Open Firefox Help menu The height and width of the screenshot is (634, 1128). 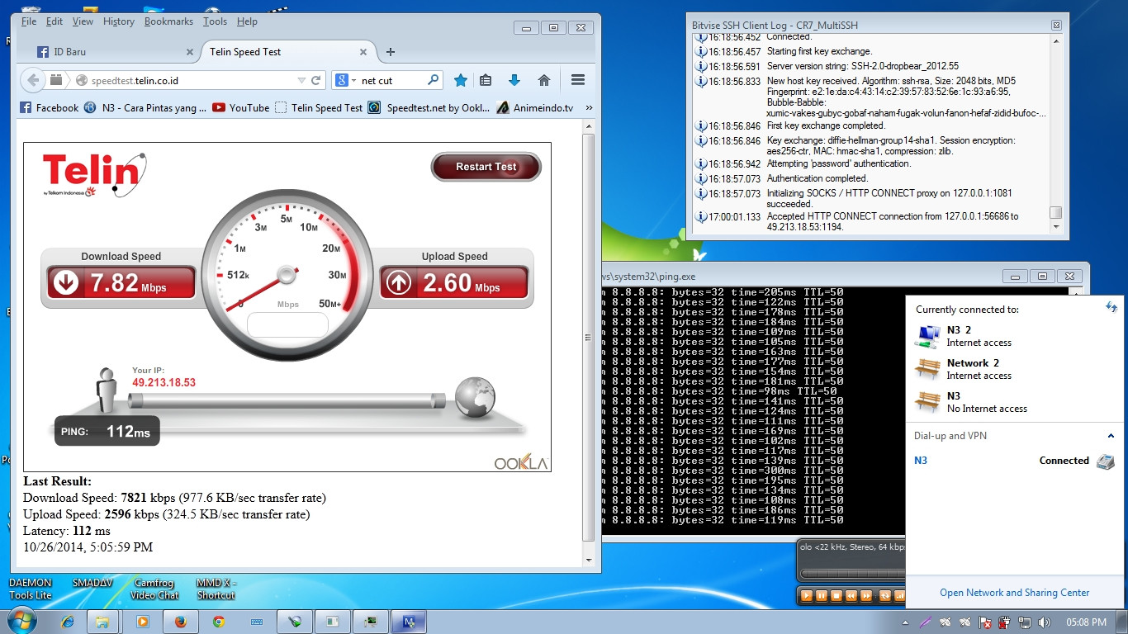(247, 21)
